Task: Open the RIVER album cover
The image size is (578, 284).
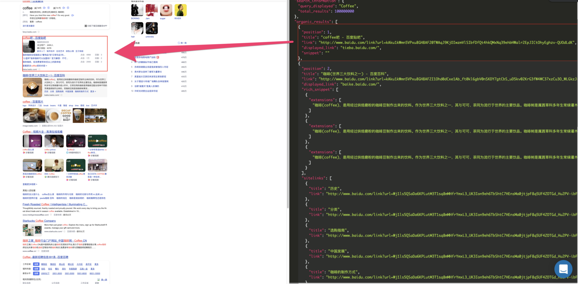Action: [180, 10]
